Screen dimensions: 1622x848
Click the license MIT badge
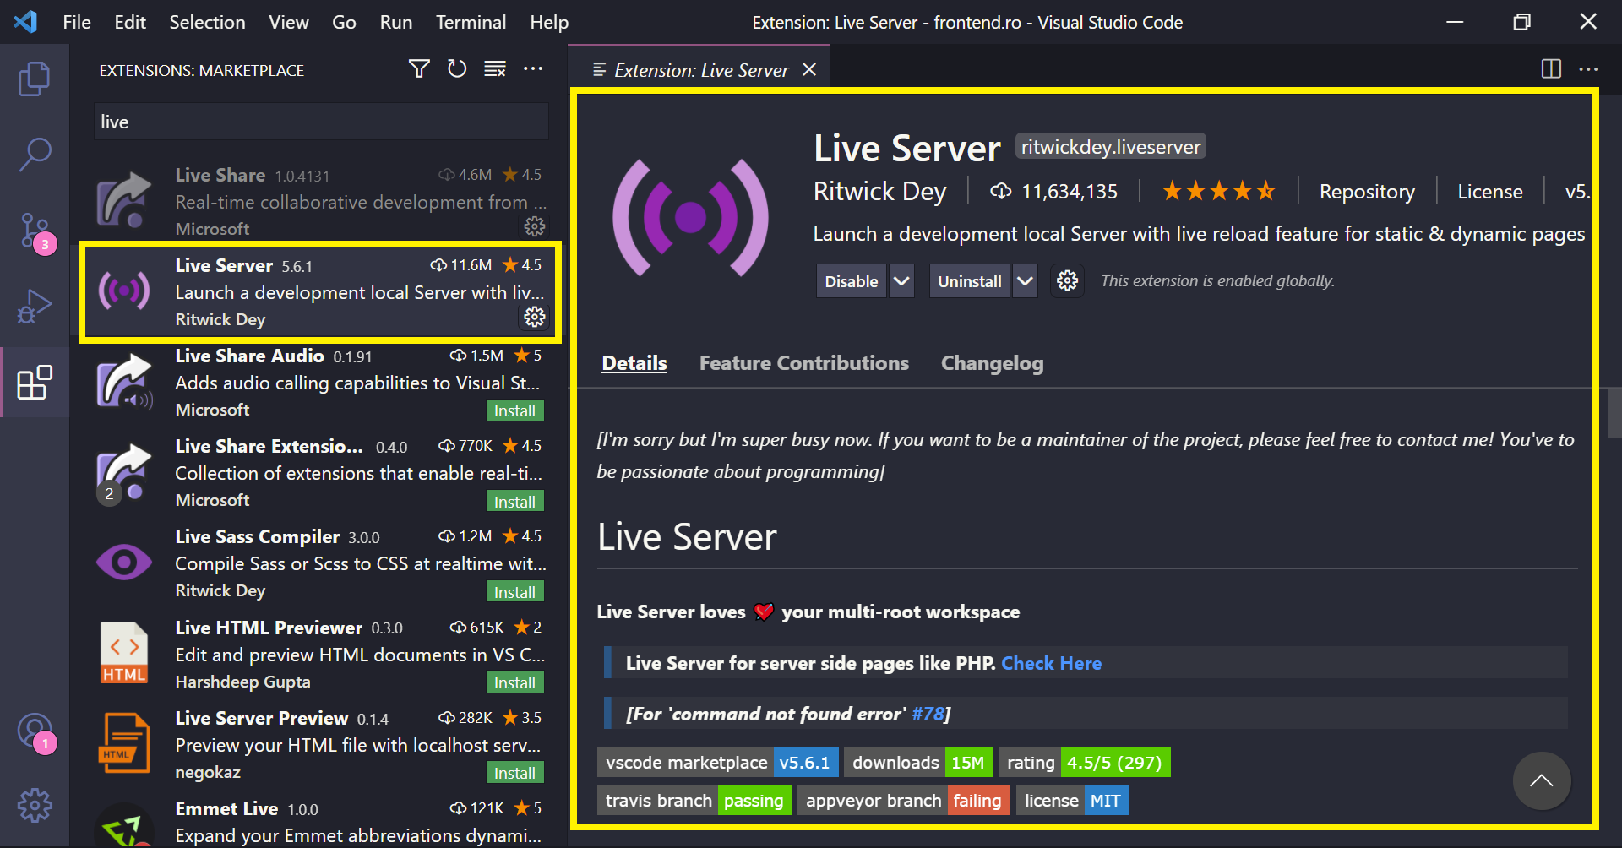pos(1072,801)
